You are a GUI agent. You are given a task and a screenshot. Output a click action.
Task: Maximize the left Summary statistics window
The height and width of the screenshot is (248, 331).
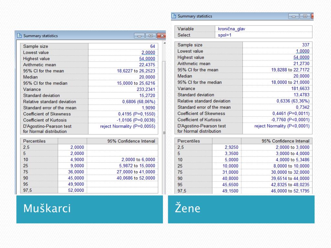(151, 36)
